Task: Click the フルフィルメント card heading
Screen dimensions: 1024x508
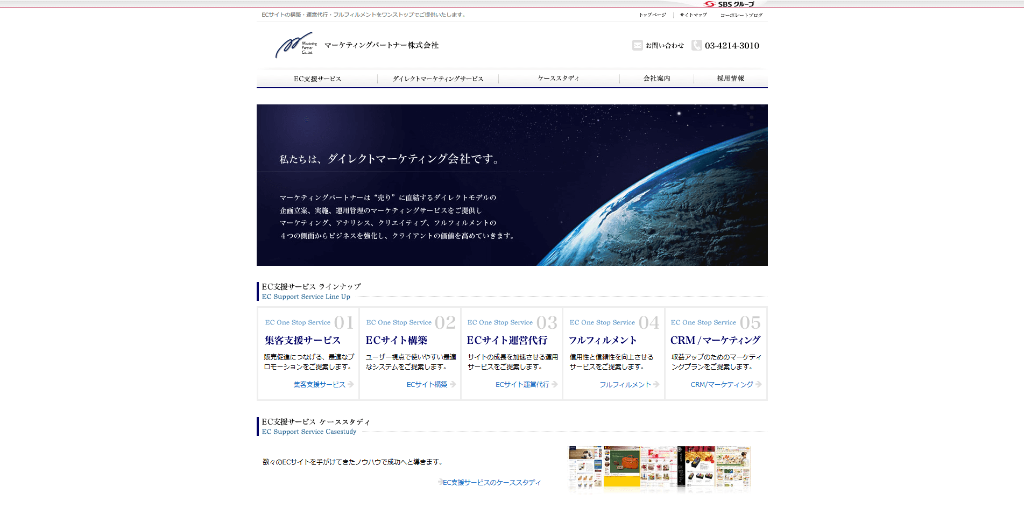Action: 603,340
